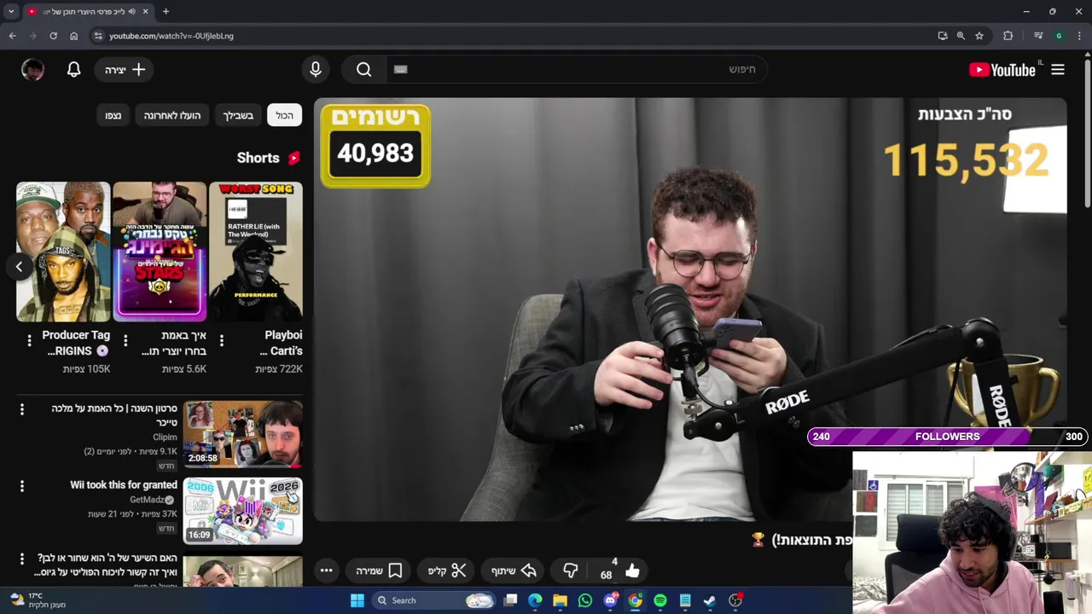Dislike the video with thumbs down
This screenshot has width=1092, height=614.
tap(571, 571)
